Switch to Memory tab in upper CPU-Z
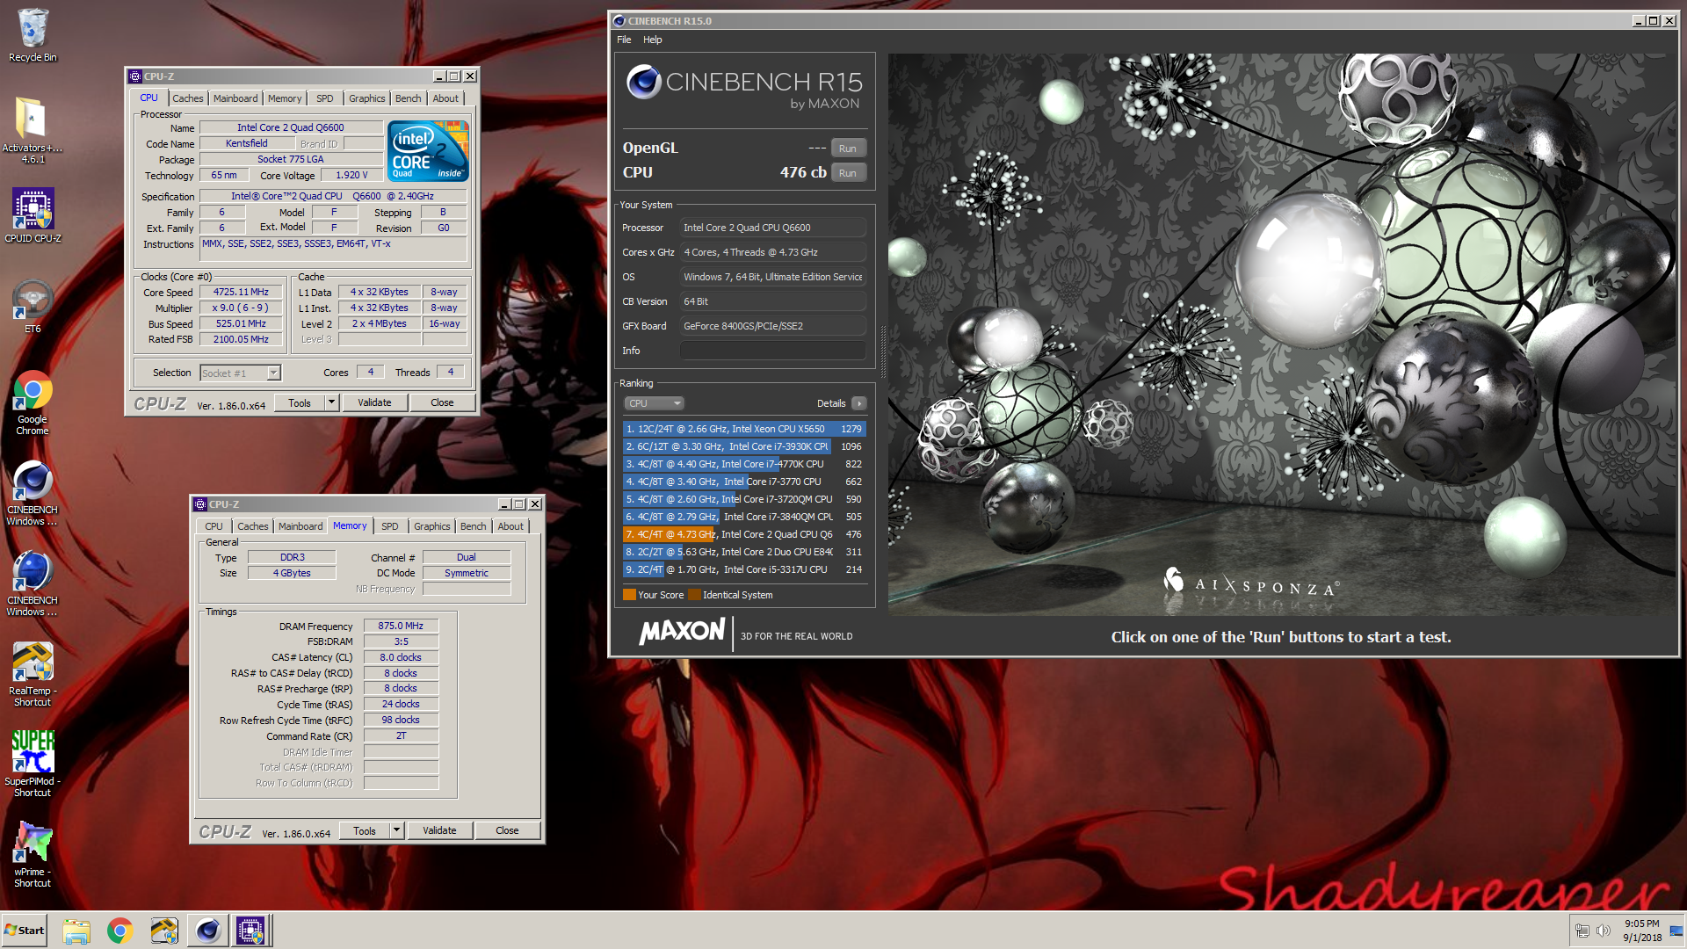This screenshot has width=1687, height=949. tap(285, 98)
